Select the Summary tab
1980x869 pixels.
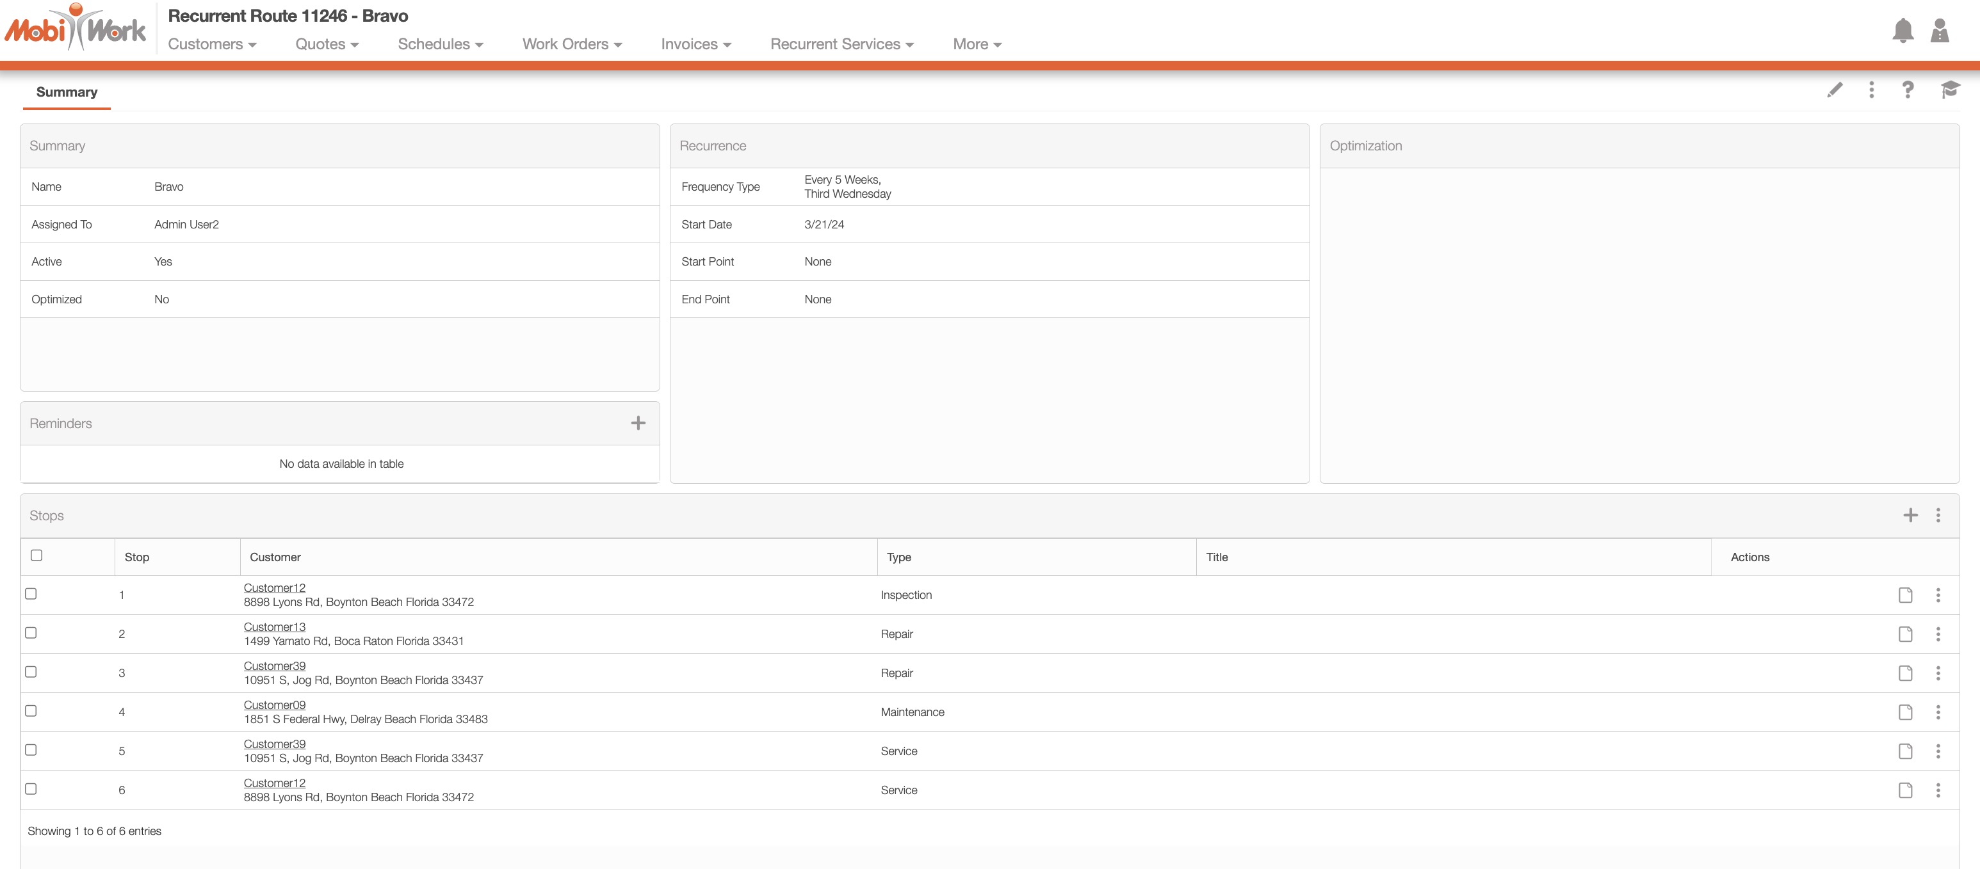coord(67,92)
